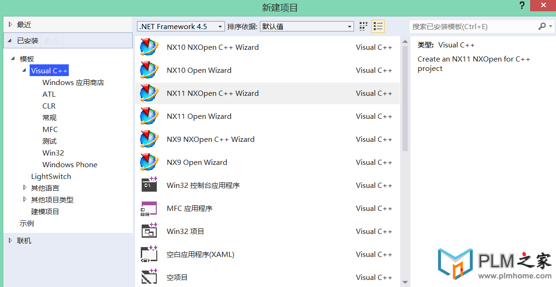556x287 pixels.
Task: Click the Win32 控制台应用程序 console icon
Action: (149, 185)
